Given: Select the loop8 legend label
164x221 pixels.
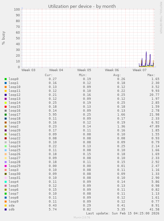Looking at the screenshot, I should [x=14, y=198].
